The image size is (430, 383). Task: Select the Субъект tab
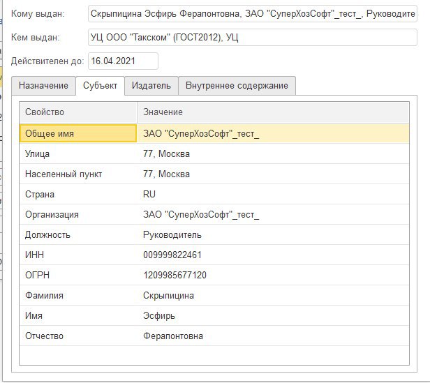click(100, 86)
